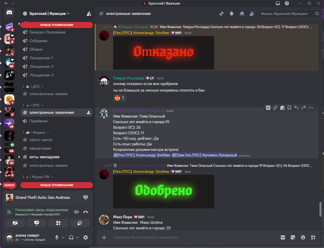This screenshot has width=324, height=248.
Task: Turn on camera in voice panel
Action: (15, 223)
